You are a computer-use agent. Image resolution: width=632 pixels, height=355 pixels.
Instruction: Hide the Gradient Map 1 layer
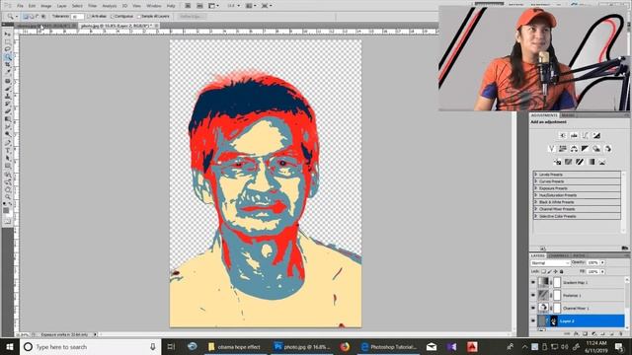pos(533,283)
